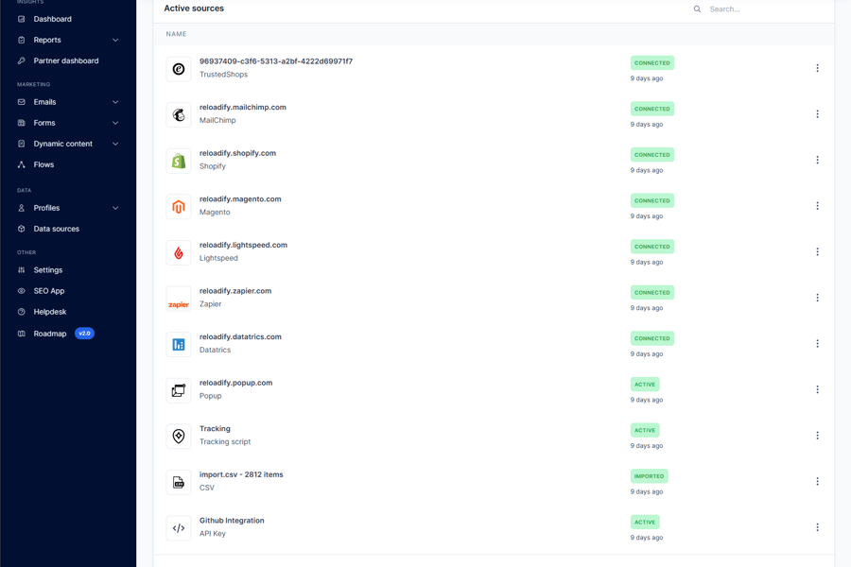Click the Zapier logo icon
851x567 pixels.
tap(179, 297)
